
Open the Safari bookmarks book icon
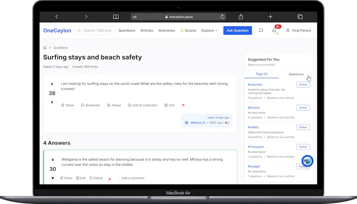coord(116,17)
